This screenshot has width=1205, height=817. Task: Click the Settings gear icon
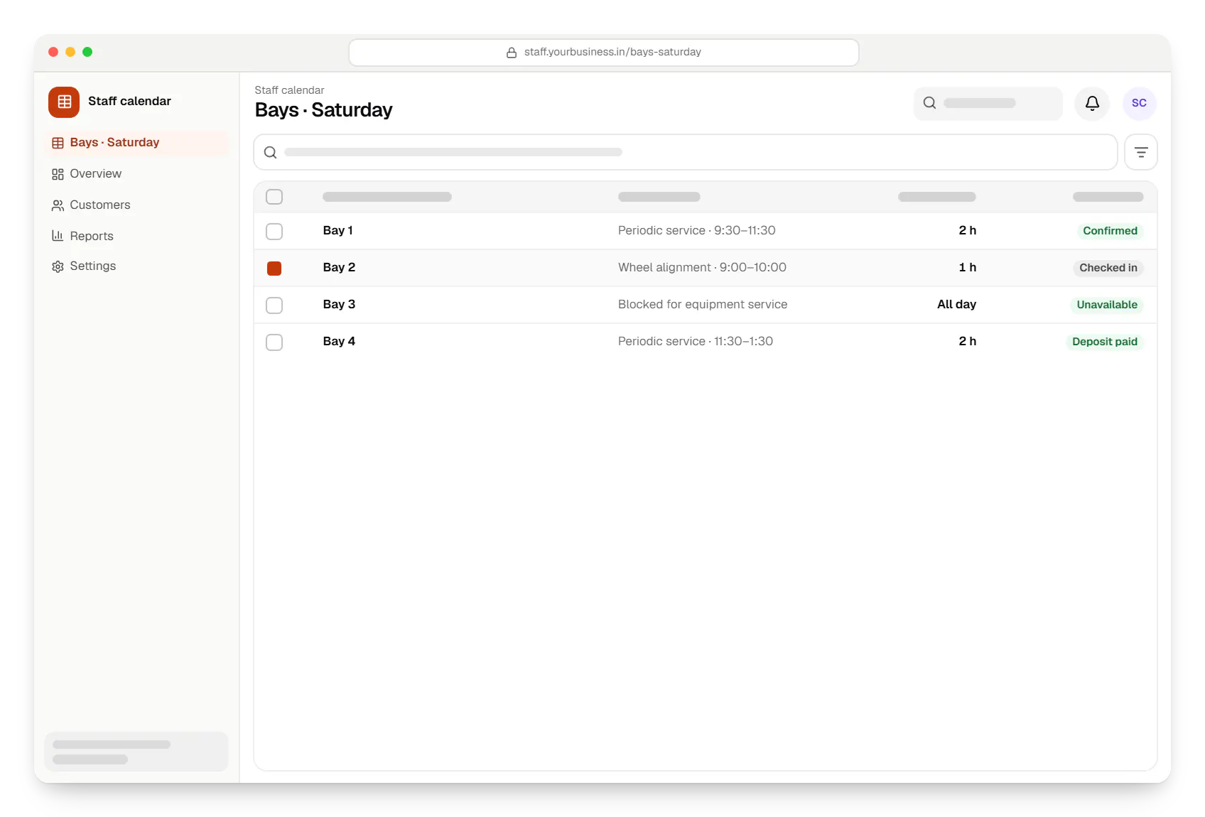click(58, 266)
